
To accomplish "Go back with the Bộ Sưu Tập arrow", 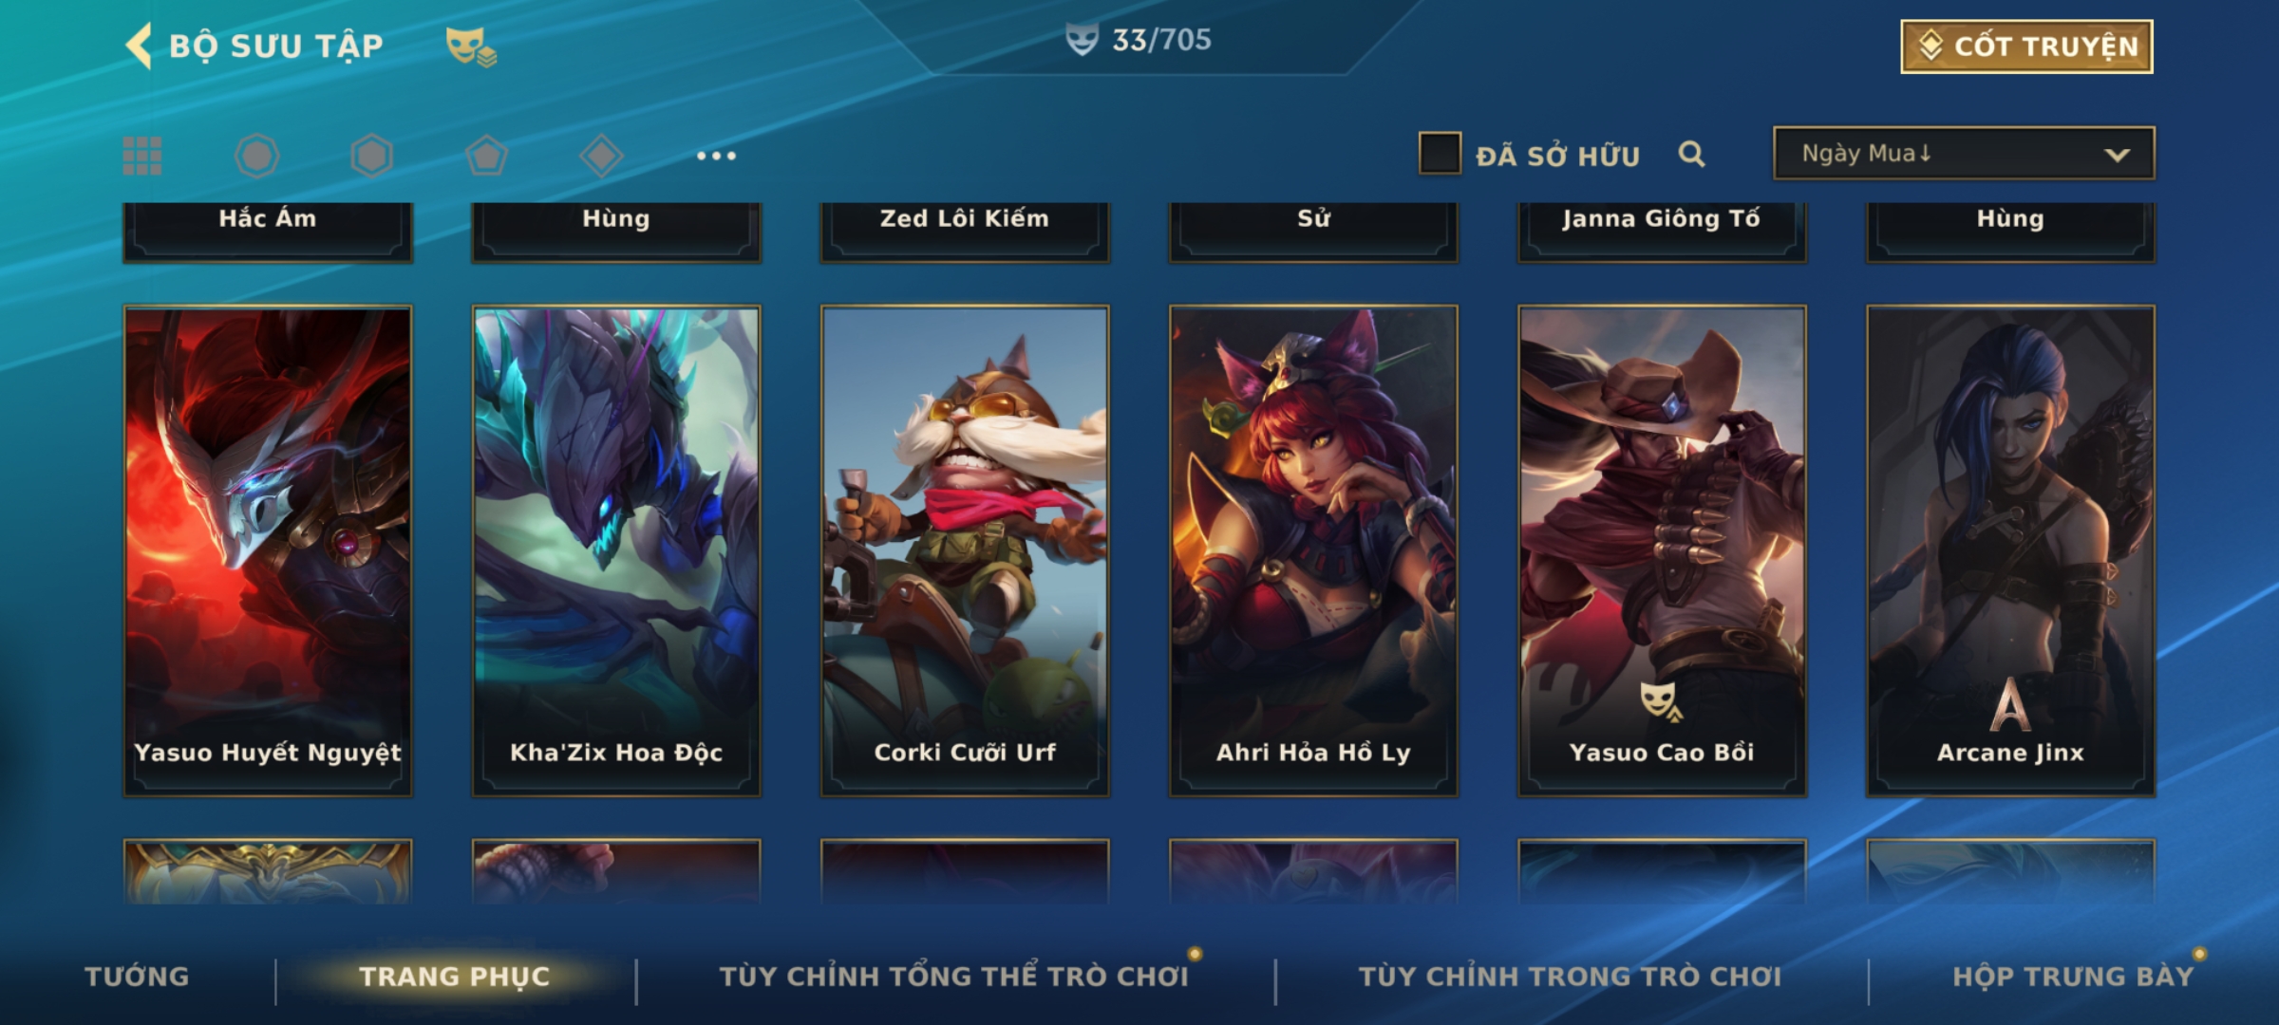I will pos(139,46).
